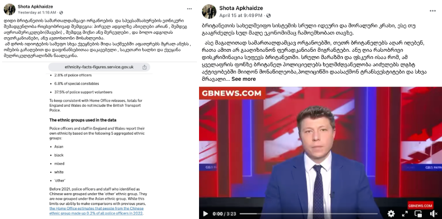Enter fullscreen video mode

[x=405, y=214]
